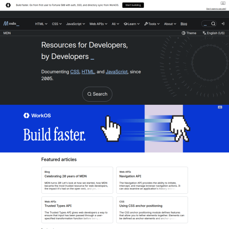Click the Build faster WorkOS banner ad
229x229 pixels.
coord(114,129)
